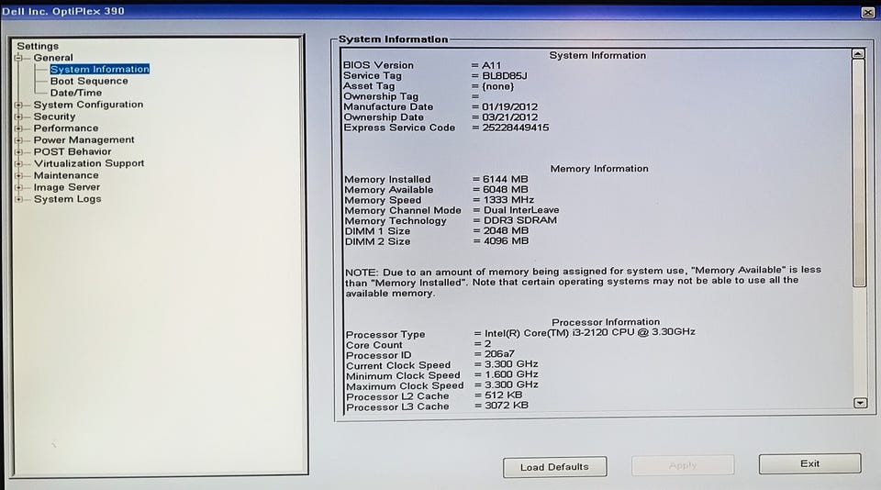This screenshot has width=881, height=490.
Task: Expand the Power Management node
Action: pos(18,140)
